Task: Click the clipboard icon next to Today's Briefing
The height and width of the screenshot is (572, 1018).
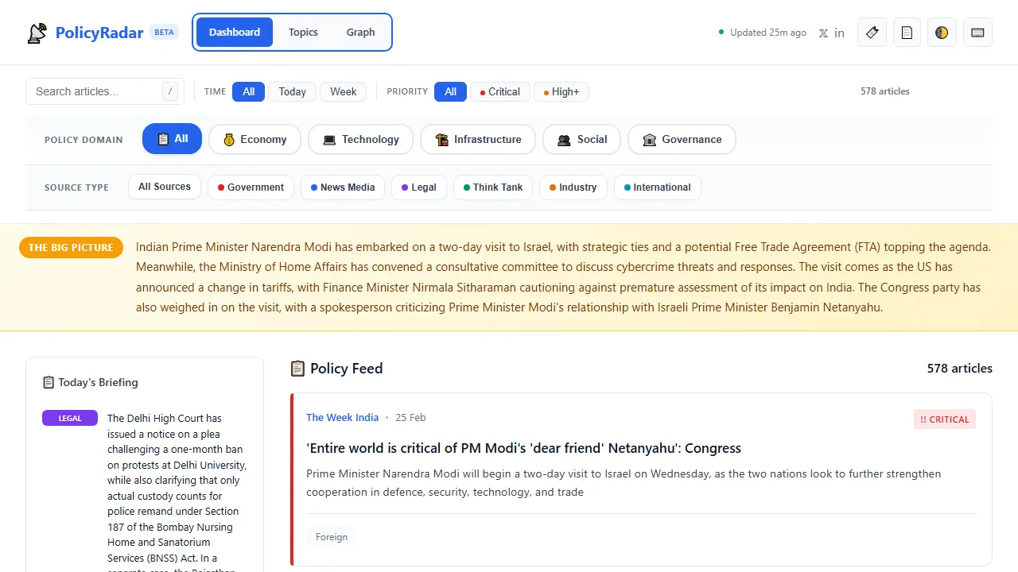Action: click(48, 382)
